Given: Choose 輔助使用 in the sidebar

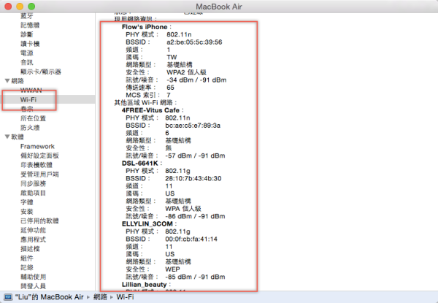Looking at the screenshot, I should coord(33,277).
